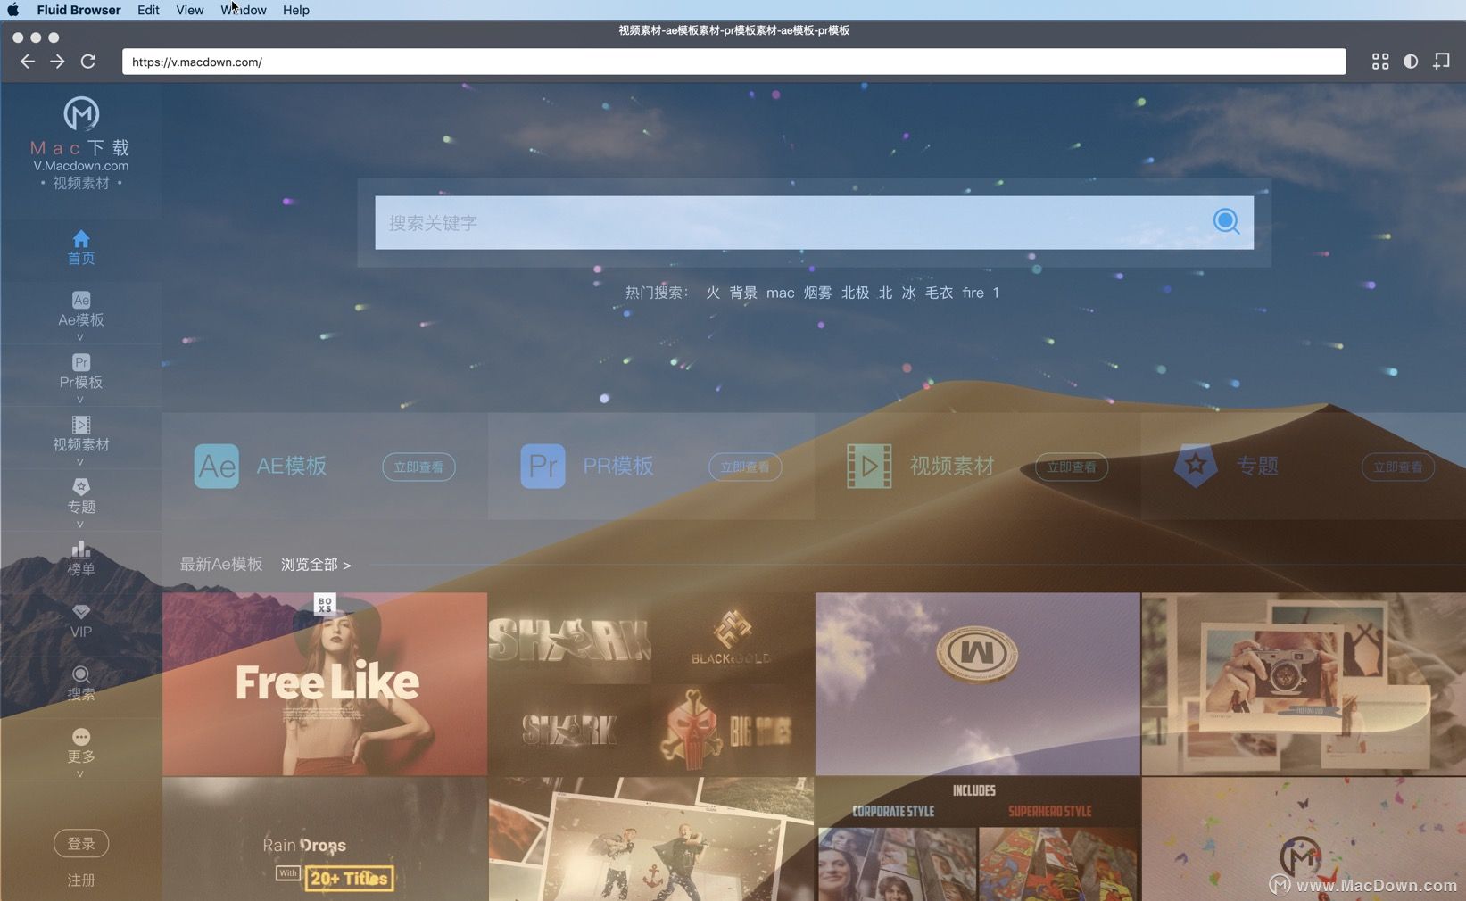Viewport: 1466px width, 901px height.
Task: Click the magnifier search button
Action: (x=1226, y=221)
